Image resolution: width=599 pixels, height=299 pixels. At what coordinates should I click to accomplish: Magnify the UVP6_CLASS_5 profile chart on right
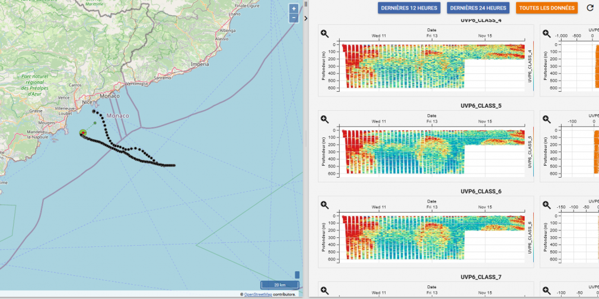547,120
